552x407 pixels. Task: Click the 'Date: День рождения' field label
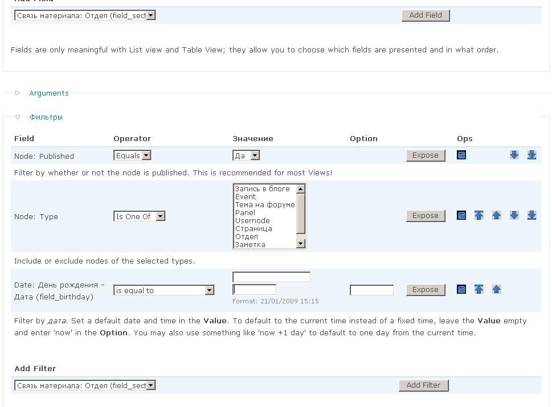coord(59,291)
